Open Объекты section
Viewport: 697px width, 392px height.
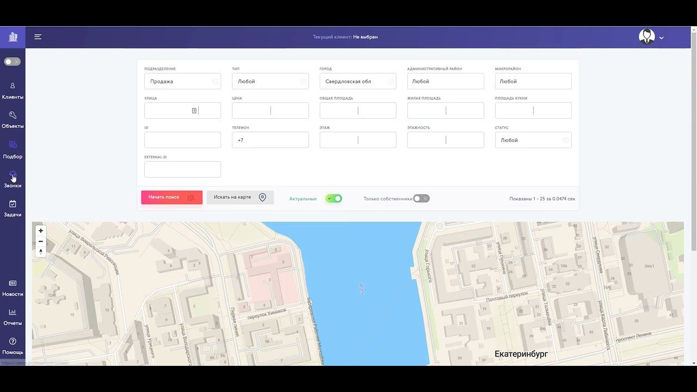(13, 120)
